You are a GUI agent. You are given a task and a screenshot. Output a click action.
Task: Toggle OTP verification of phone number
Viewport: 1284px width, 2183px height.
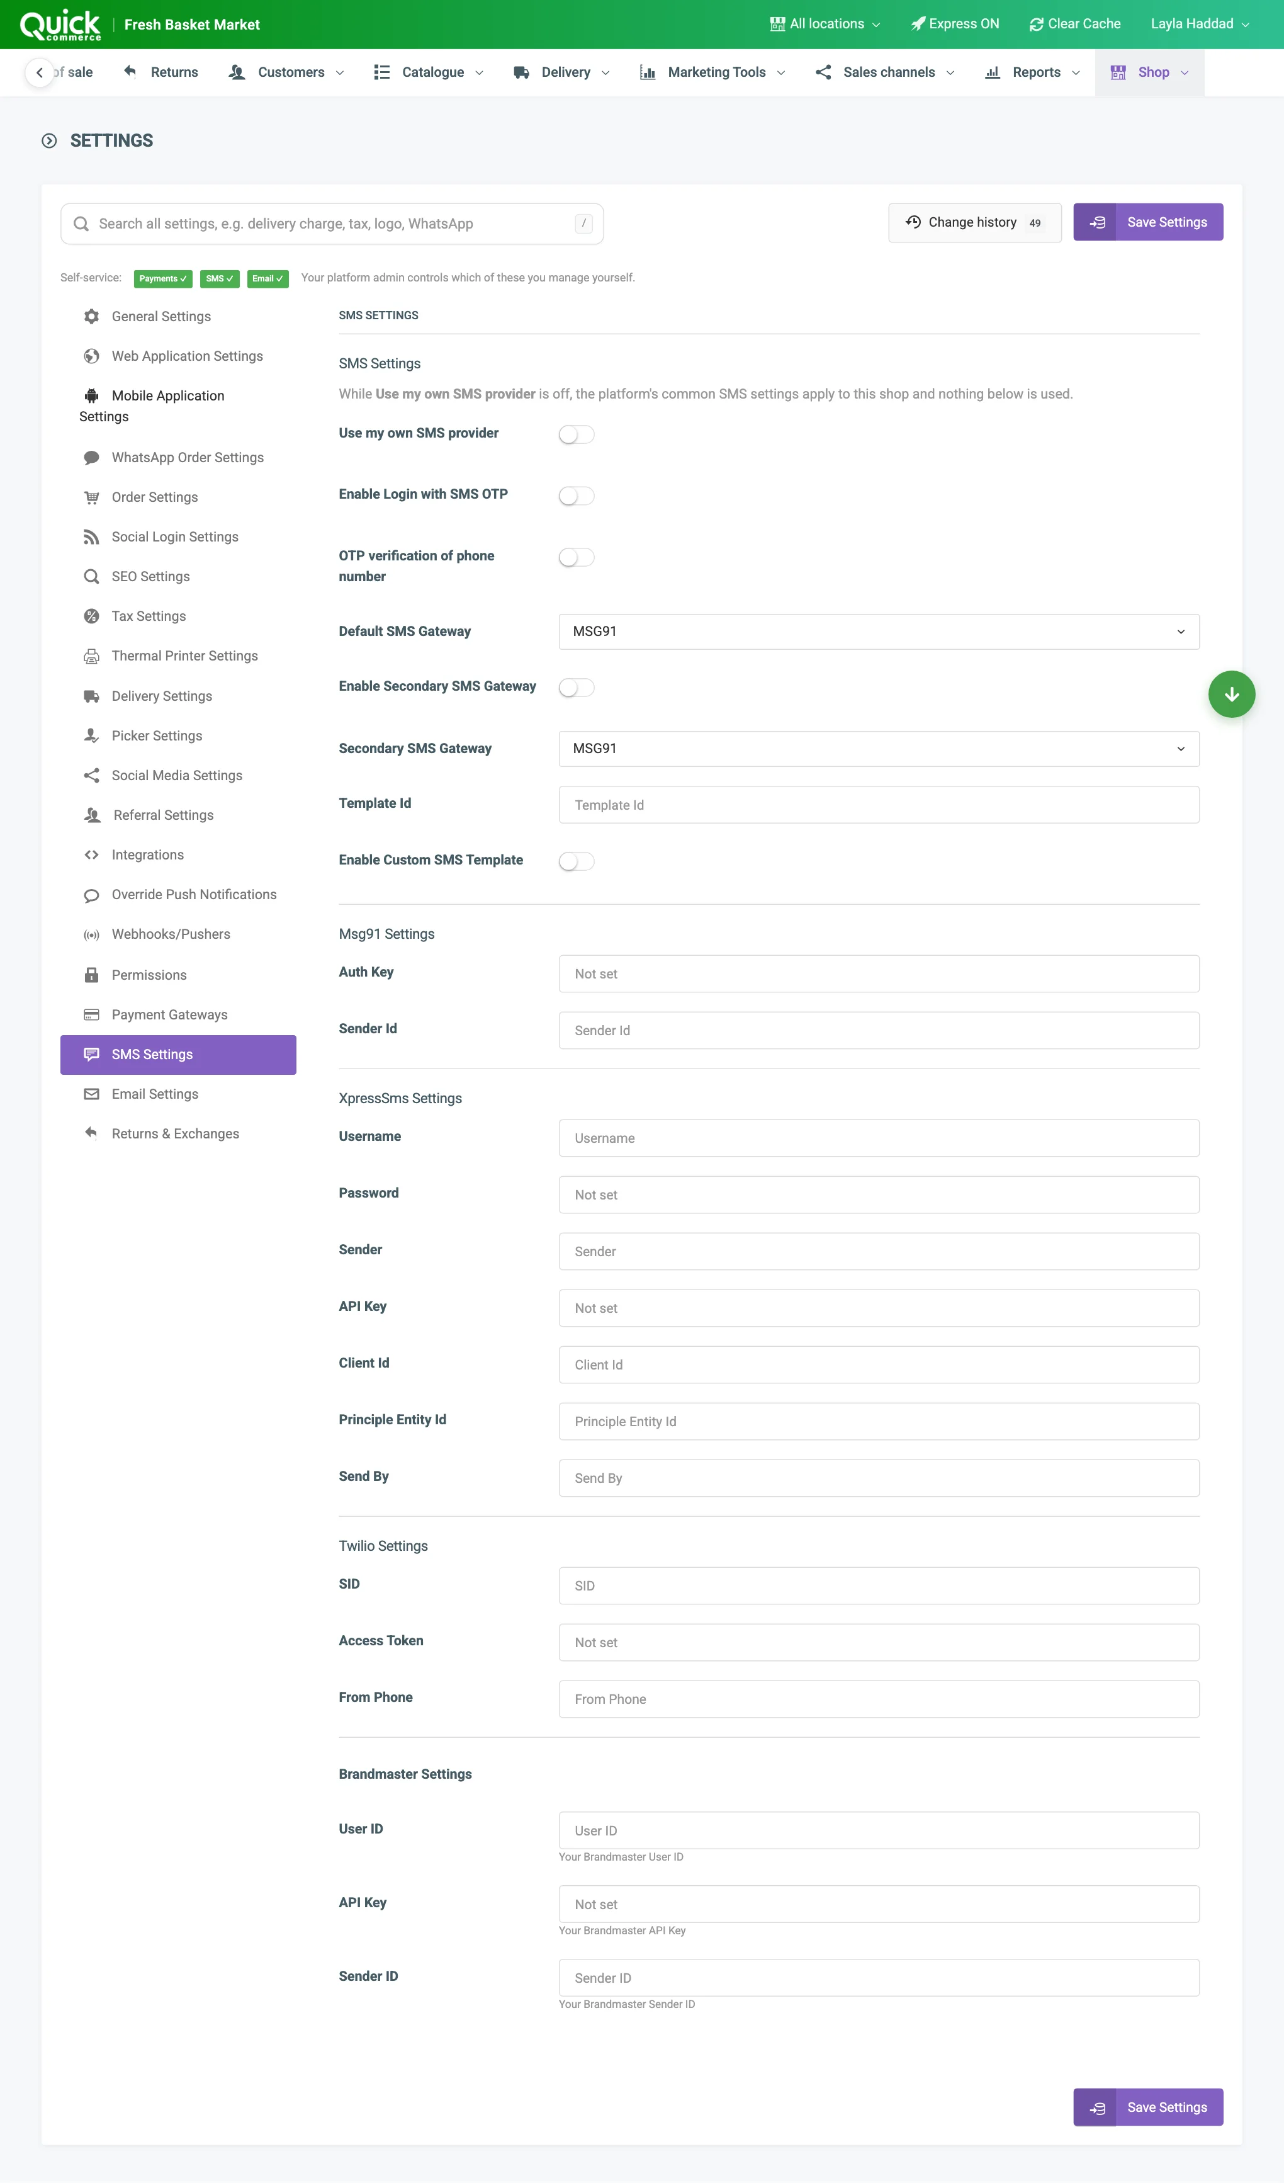(577, 557)
